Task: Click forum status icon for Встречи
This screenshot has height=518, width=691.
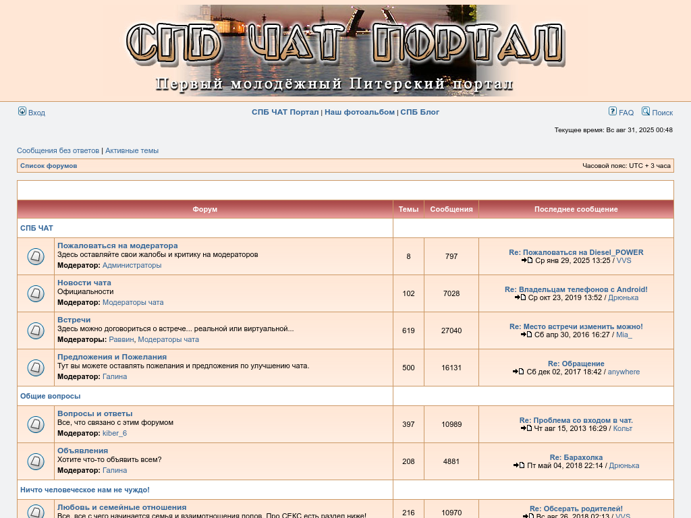Action: [36, 330]
